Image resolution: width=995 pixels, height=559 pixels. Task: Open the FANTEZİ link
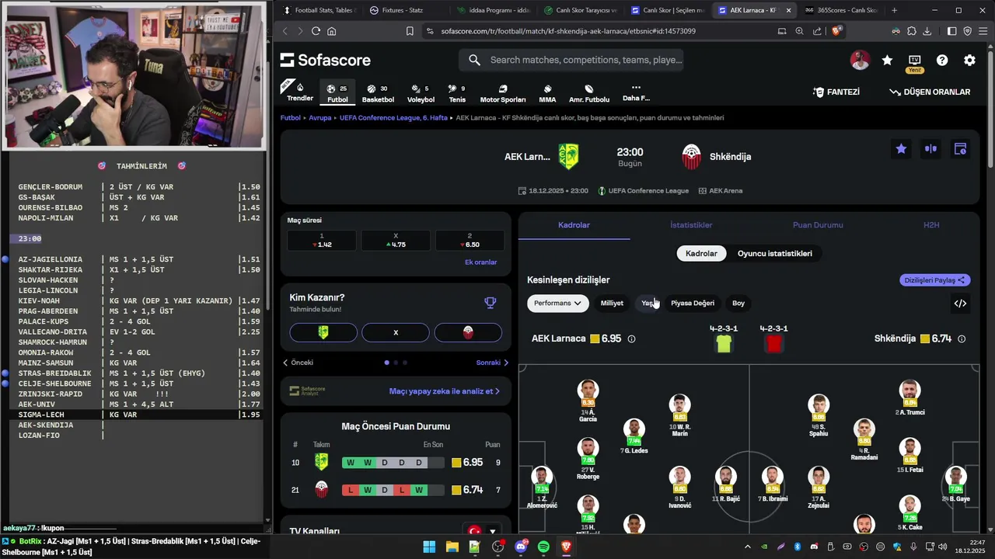(836, 92)
